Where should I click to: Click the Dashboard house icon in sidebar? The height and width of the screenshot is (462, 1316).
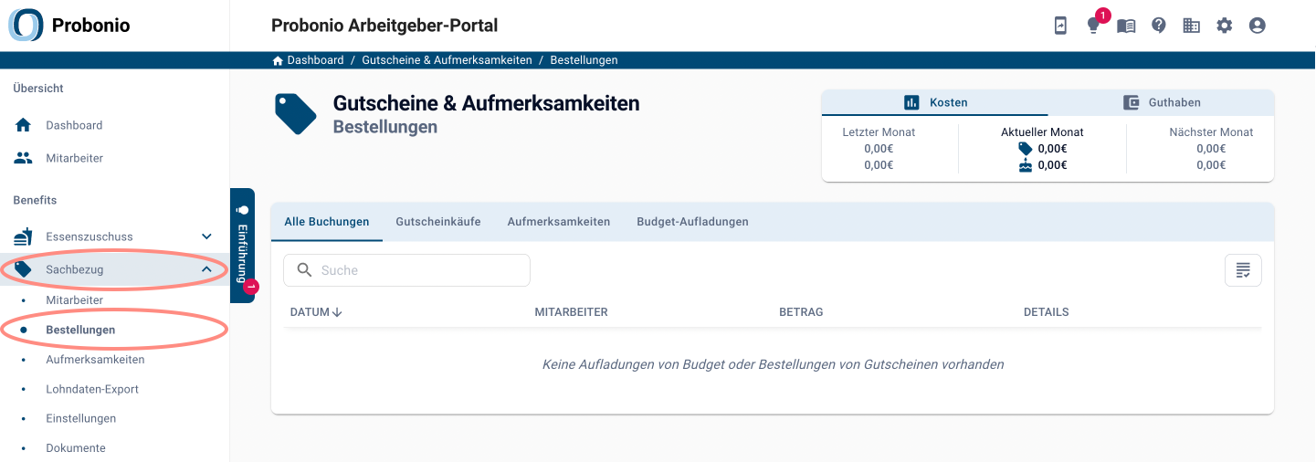[23, 125]
